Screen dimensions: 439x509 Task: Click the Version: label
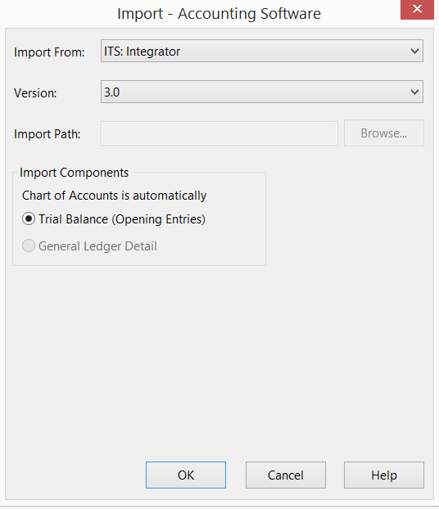click(x=35, y=93)
